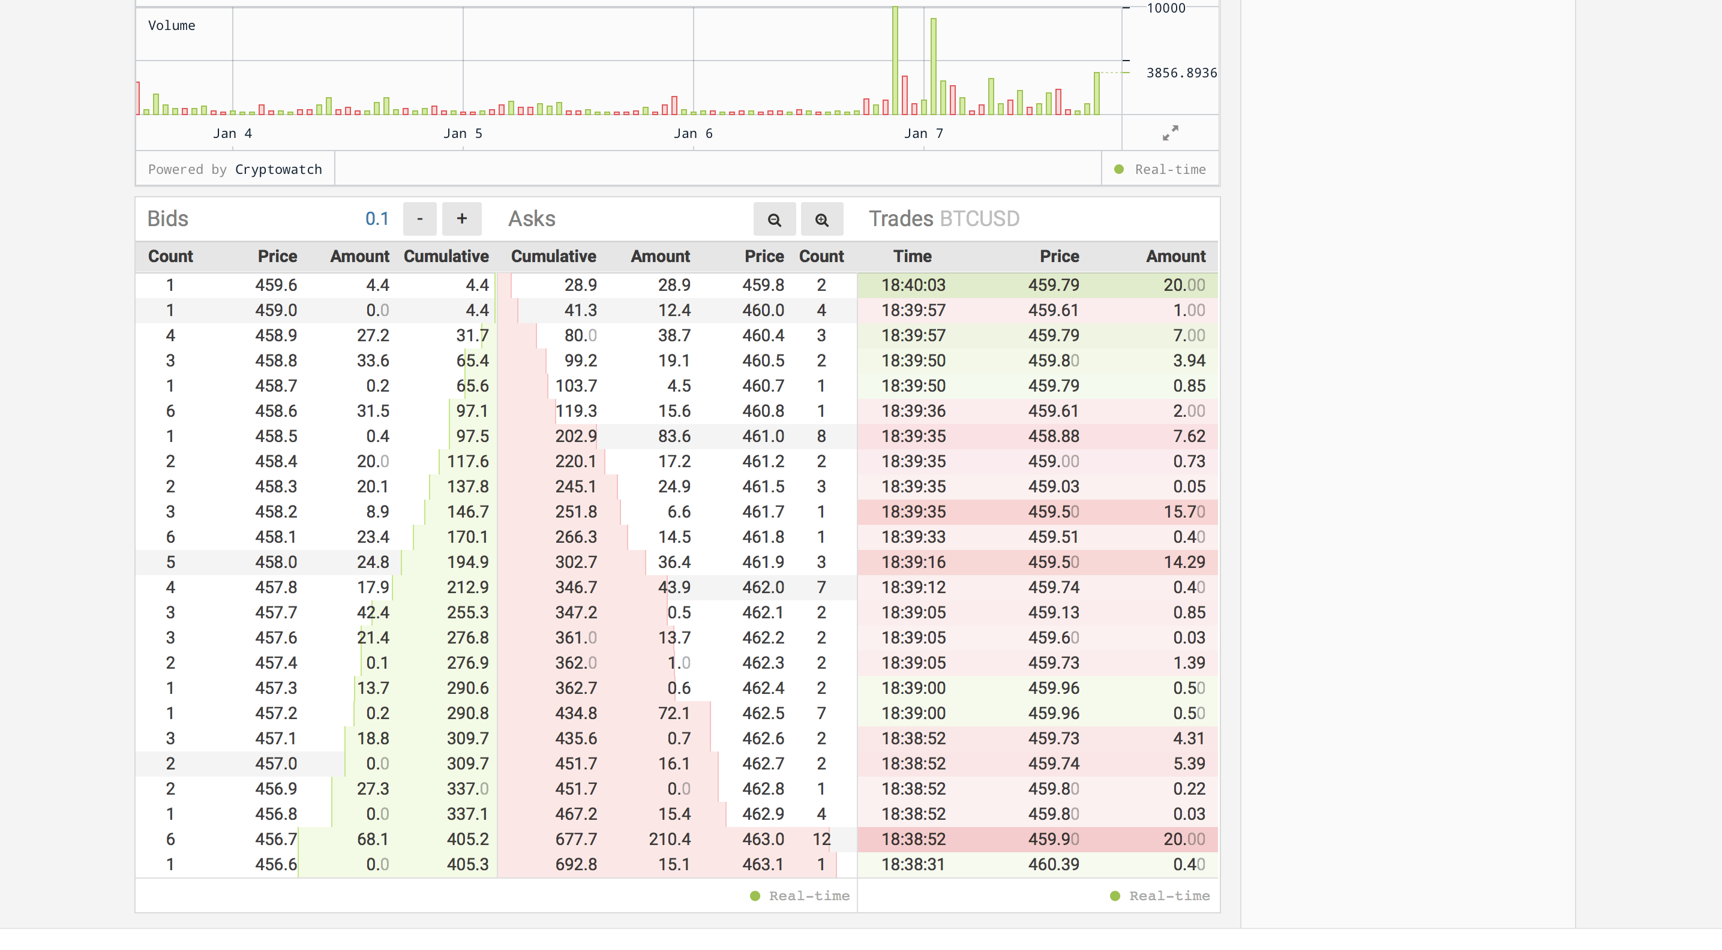Click the bids Count column header
Viewport: 1722px width, 950px height.
tap(170, 257)
